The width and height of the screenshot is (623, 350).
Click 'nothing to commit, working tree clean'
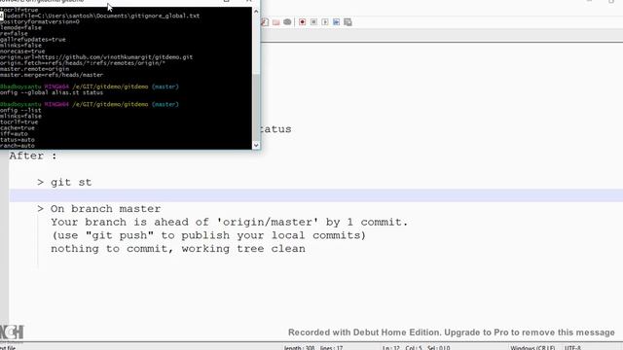178,249
